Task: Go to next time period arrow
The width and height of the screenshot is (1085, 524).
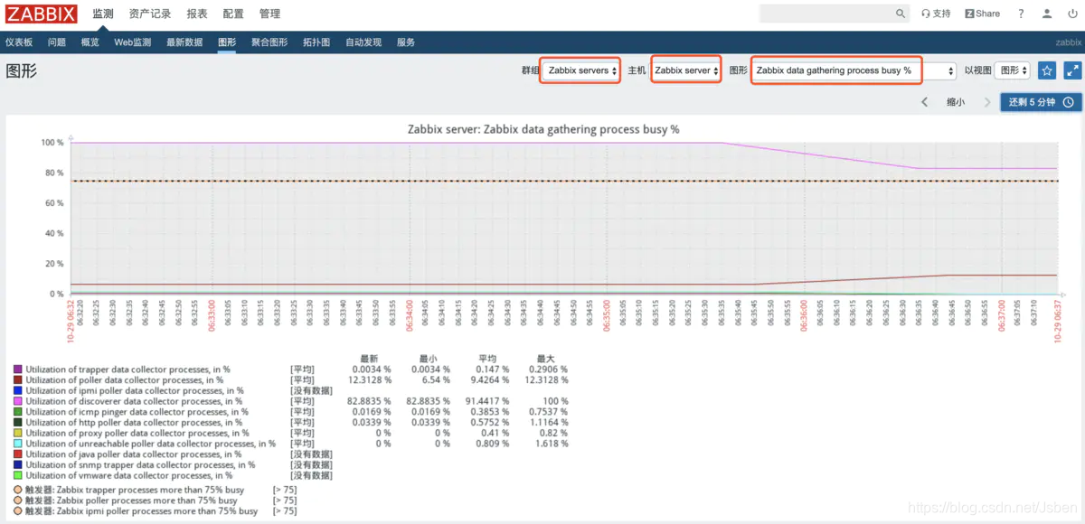Action: click(986, 102)
